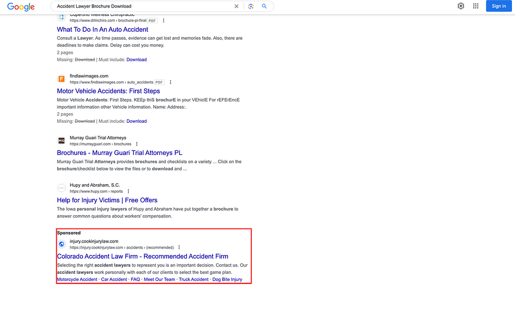
Task: Click Must include Download link under Motor Vehicle result
Action: tap(136, 121)
